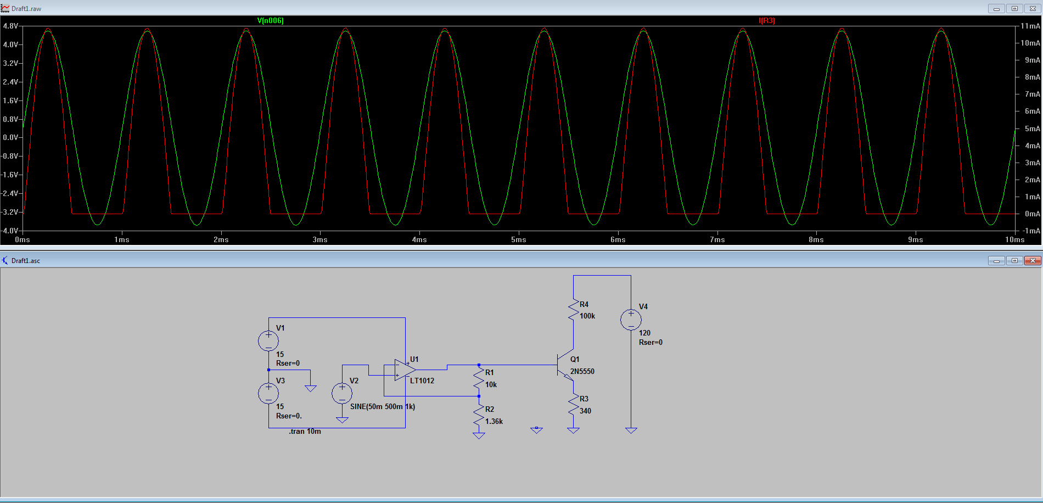Click the Draft1.raw window title text

tap(26, 9)
